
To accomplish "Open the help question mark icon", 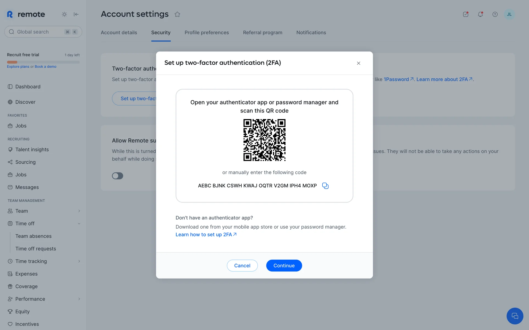I will [x=495, y=14].
